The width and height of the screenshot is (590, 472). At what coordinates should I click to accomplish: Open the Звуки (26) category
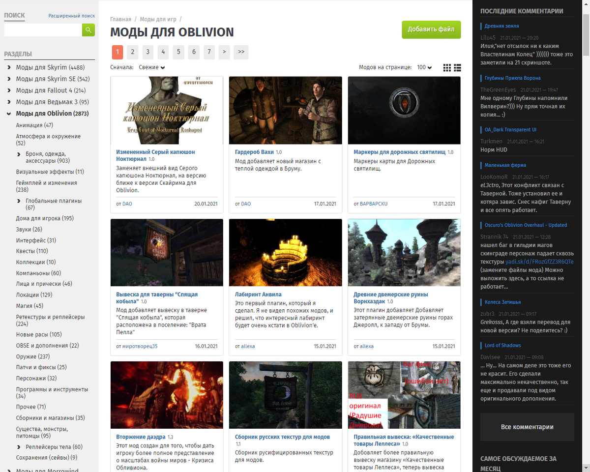pyautogui.click(x=29, y=229)
